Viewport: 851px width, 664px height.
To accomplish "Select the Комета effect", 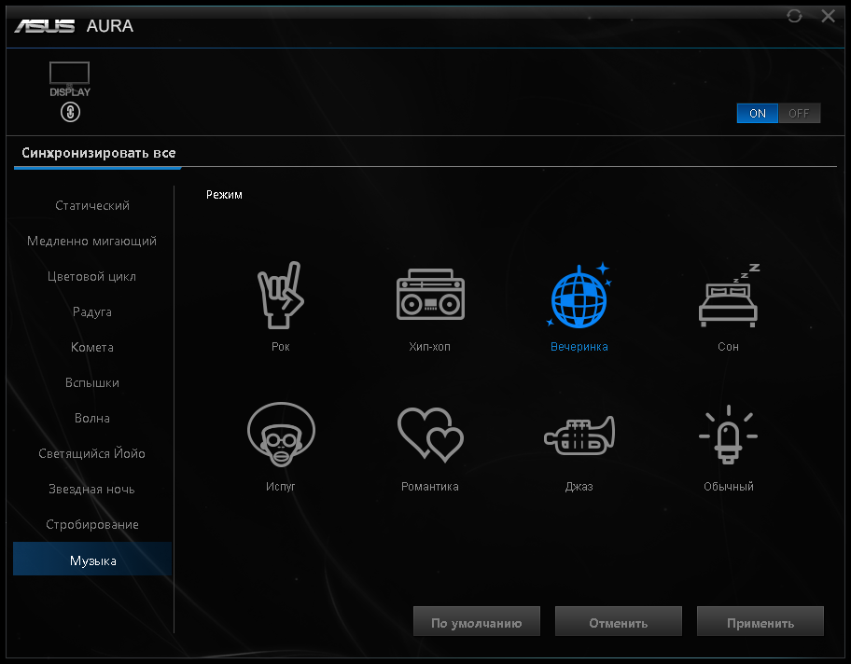I will (92, 347).
